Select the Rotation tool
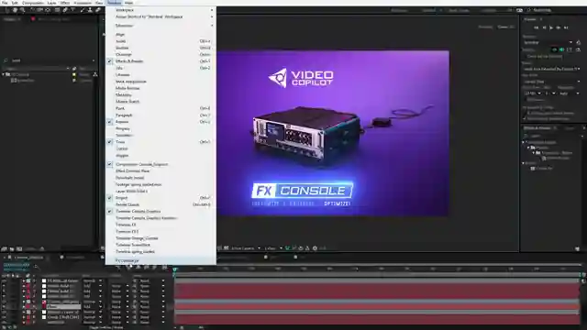The width and height of the screenshot is (587, 330). [33, 10]
